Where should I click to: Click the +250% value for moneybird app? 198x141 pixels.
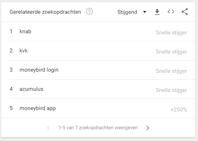point(179,109)
